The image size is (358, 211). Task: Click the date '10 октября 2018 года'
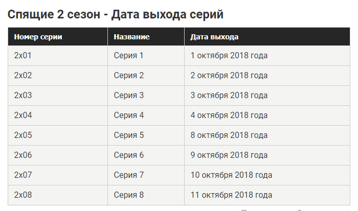pyautogui.click(x=231, y=175)
